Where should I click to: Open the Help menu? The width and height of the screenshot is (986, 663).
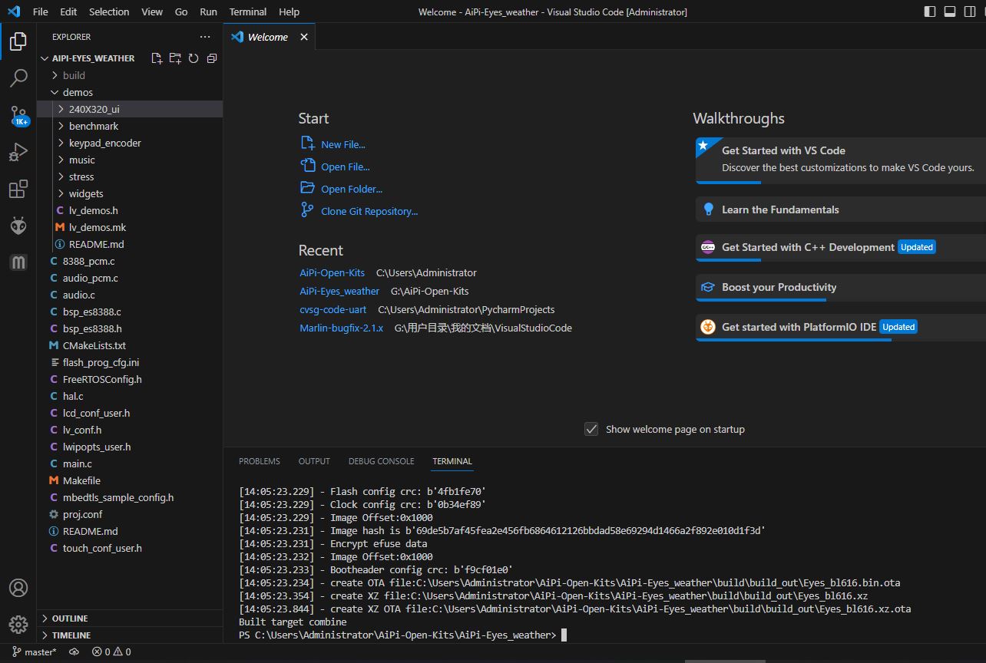pyautogui.click(x=289, y=12)
